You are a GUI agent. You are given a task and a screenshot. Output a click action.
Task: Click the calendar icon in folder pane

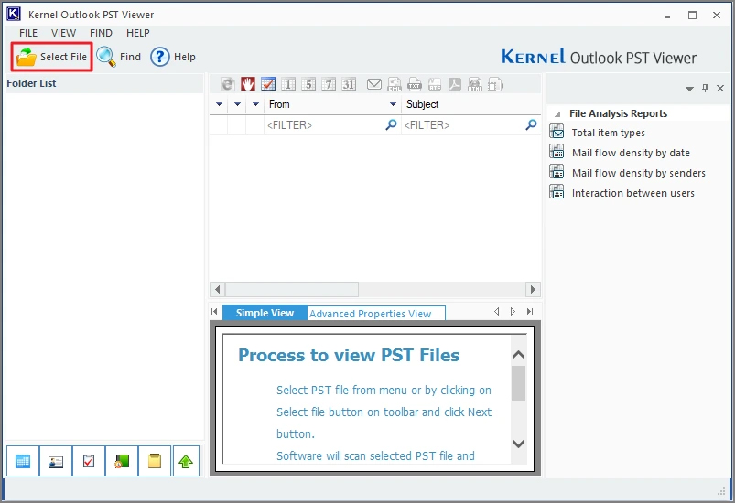[23, 462]
